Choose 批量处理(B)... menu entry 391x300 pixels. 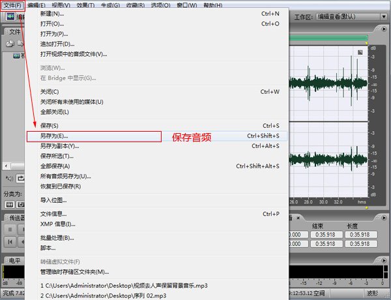[157, 238]
